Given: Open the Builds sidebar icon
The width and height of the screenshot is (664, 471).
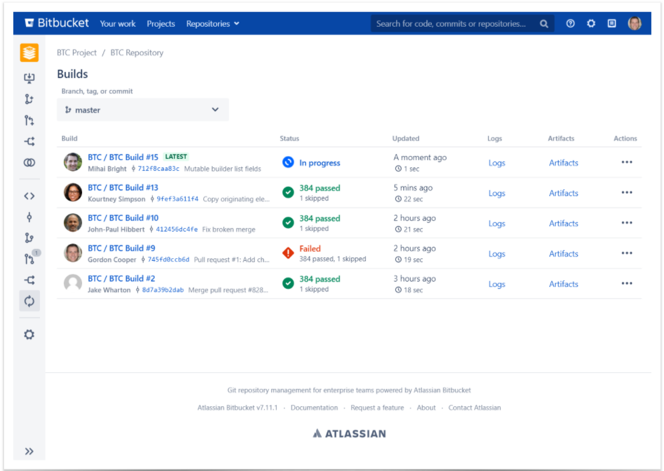Looking at the screenshot, I should (x=29, y=301).
